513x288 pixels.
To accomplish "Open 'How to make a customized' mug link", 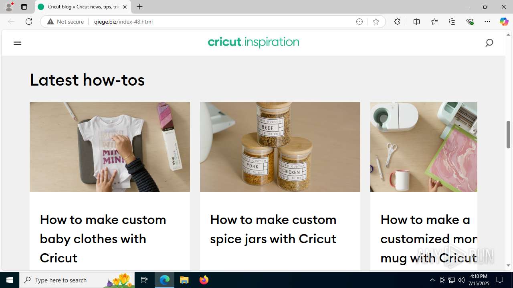I will click(428, 238).
